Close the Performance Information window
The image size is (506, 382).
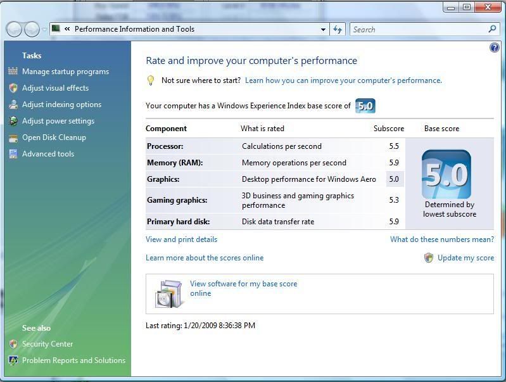[488, 7]
